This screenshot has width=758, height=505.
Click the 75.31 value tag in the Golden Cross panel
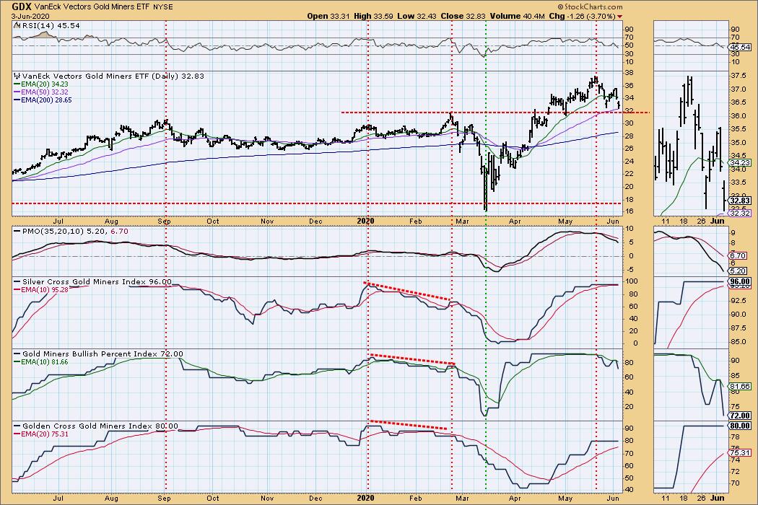[740, 453]
